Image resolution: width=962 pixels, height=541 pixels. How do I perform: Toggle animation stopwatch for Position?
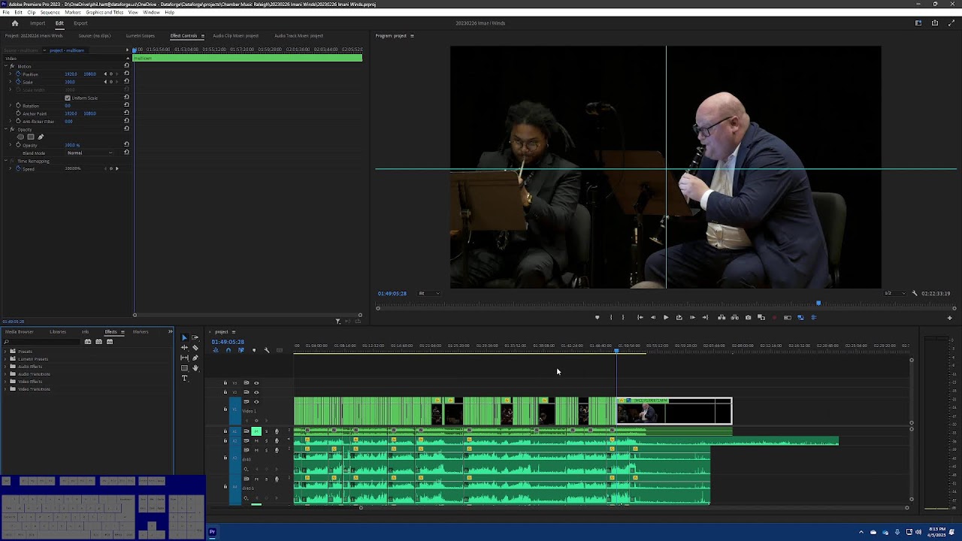click(x=18, y=74)
